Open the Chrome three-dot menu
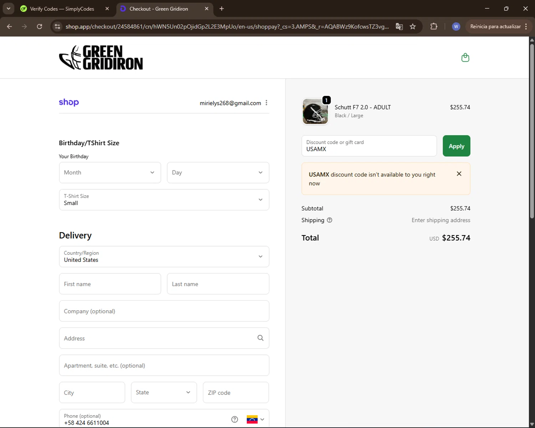The width and height of the screenshot is (535, 428). [x=526, y=26]
